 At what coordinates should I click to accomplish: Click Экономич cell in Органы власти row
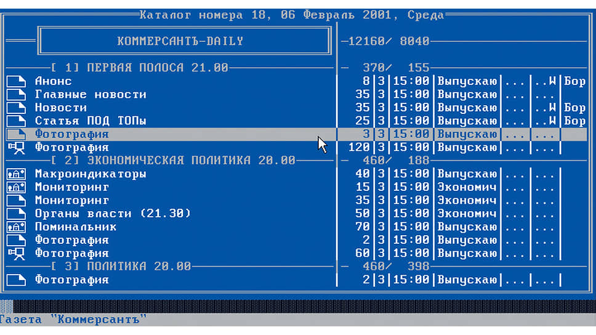click(x=467, y=214)
